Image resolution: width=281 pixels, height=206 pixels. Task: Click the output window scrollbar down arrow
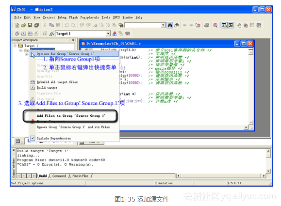[268, 171]
